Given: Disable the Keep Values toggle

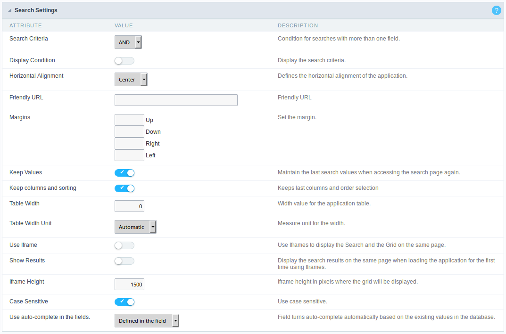Looking at the screenshot, I should [124, 172].
